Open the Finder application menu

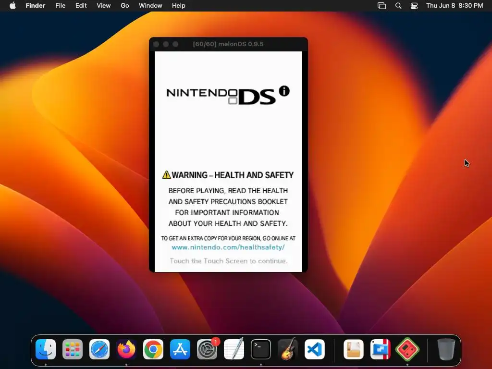point(36,6)
